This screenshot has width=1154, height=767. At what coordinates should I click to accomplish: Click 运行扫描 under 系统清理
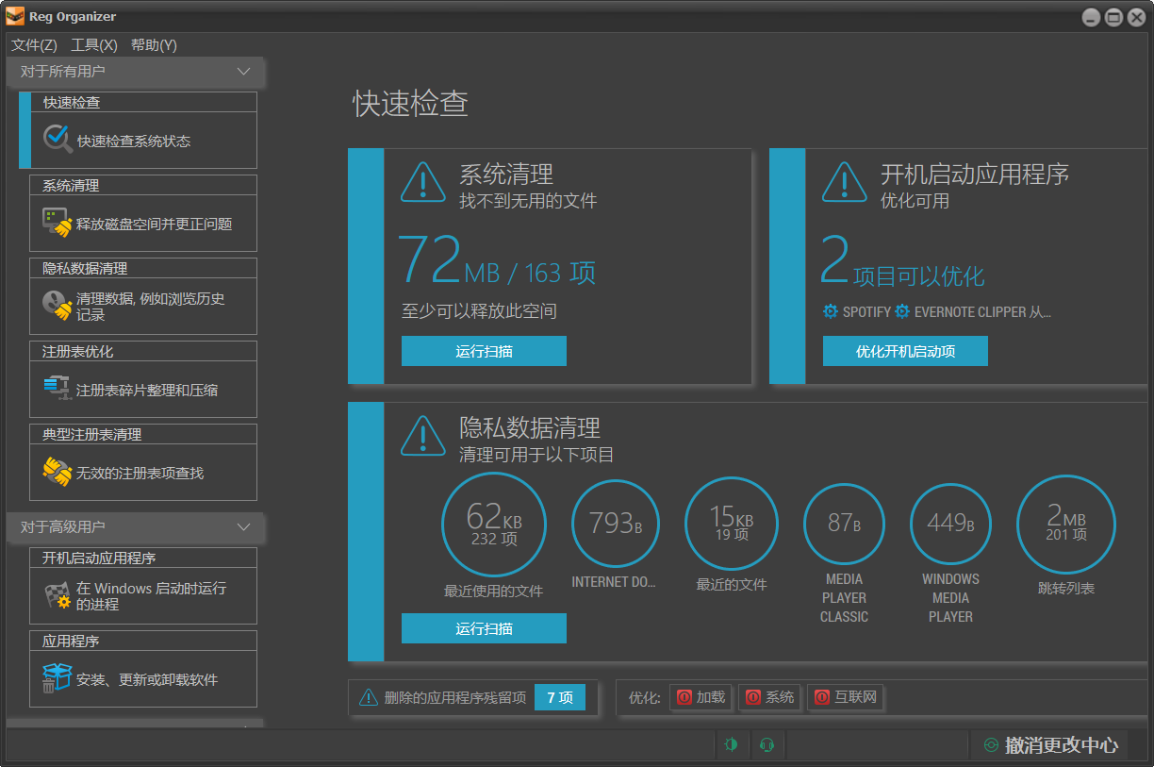pos(484,350)
